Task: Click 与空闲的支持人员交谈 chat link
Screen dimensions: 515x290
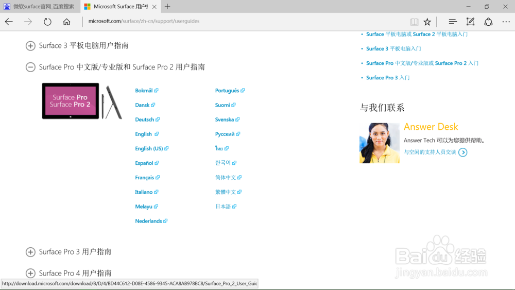Action: (x=430, y=152)
